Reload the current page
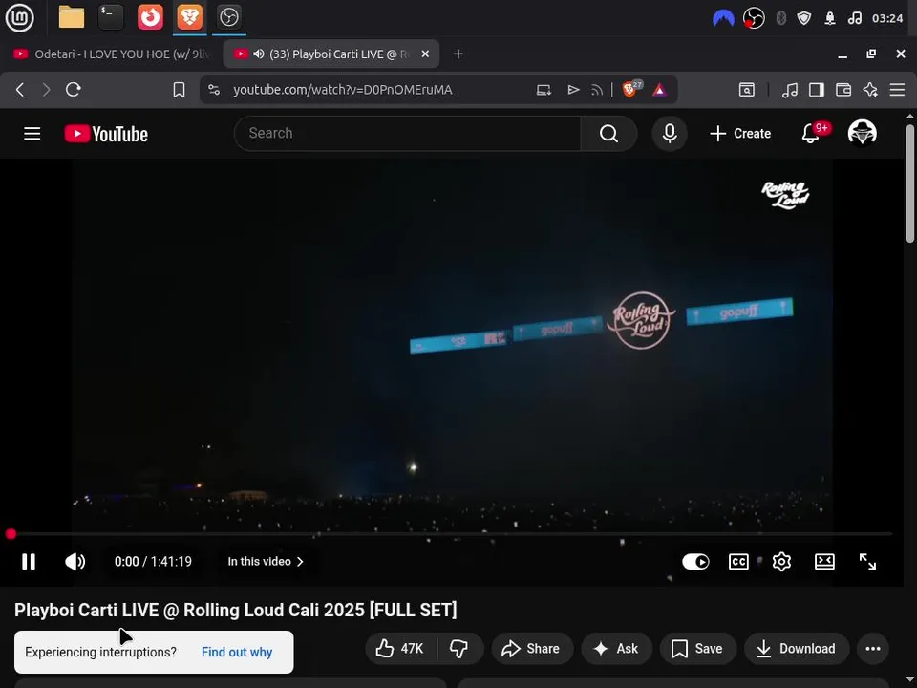 pyautogui.click(x=74, y=90)
